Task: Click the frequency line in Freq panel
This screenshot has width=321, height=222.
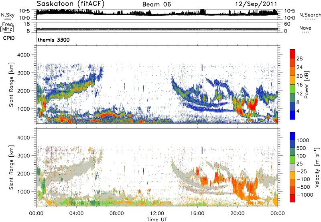Action: point(157,30)
